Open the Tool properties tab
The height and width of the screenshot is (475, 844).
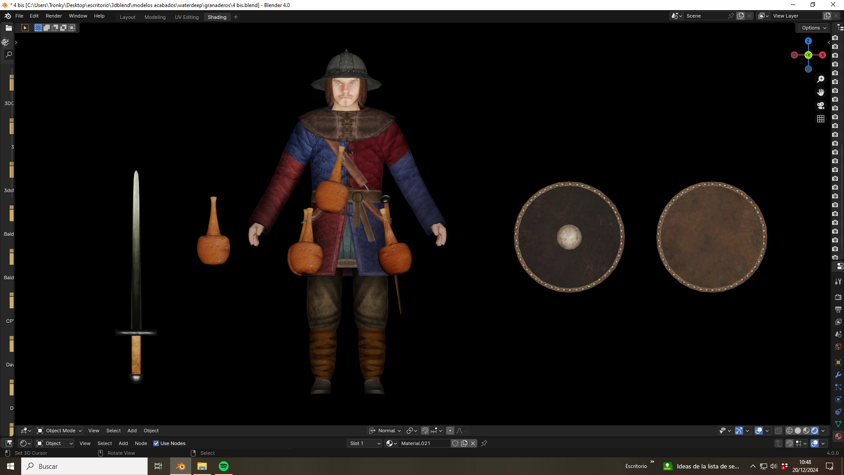(x=838, y=281)
